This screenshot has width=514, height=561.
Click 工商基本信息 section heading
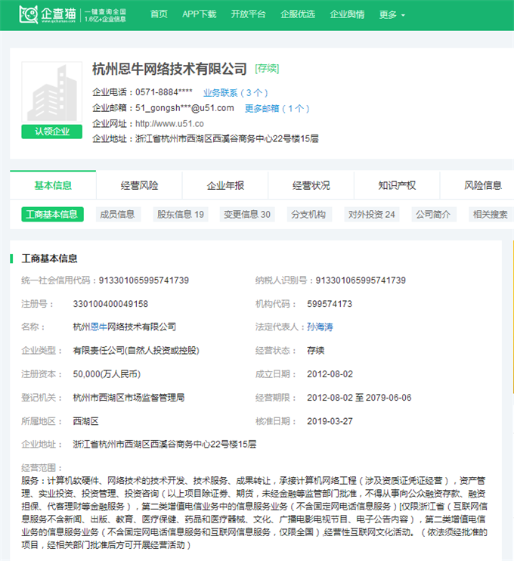coord(49,259)
